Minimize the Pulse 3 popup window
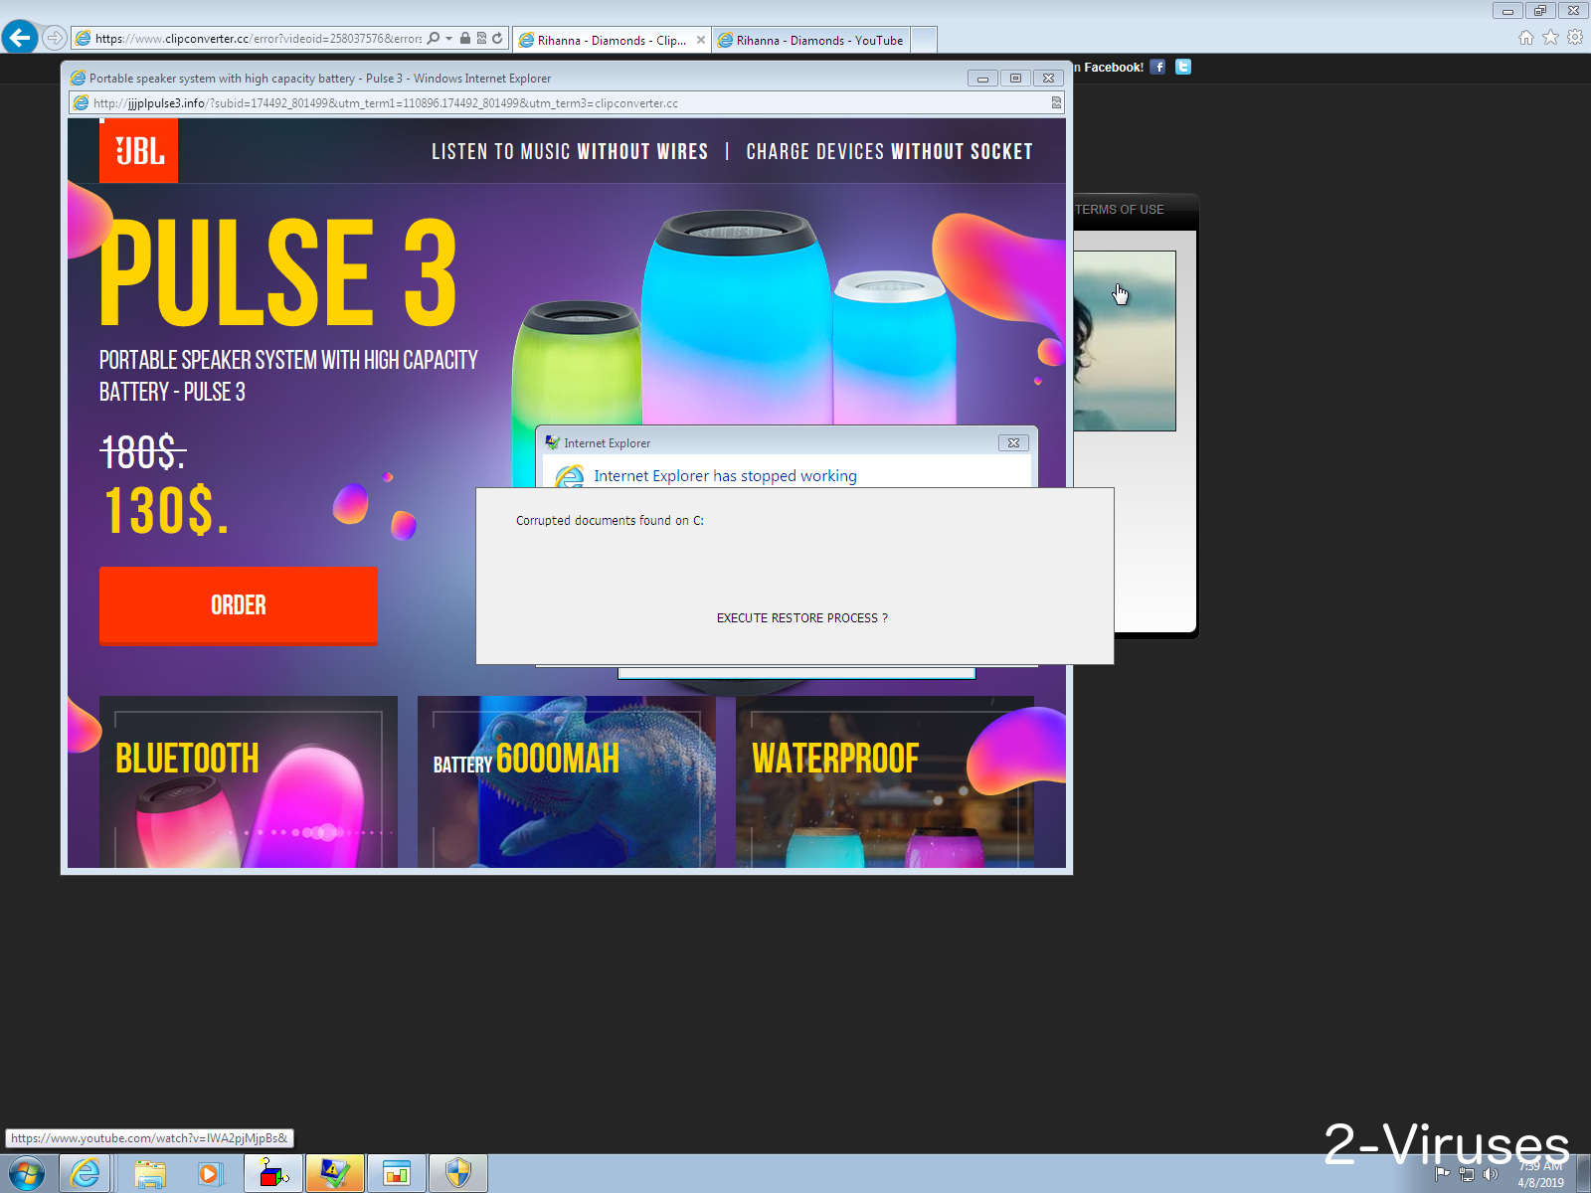The image size is (1591, 1193). pos(982,78)
